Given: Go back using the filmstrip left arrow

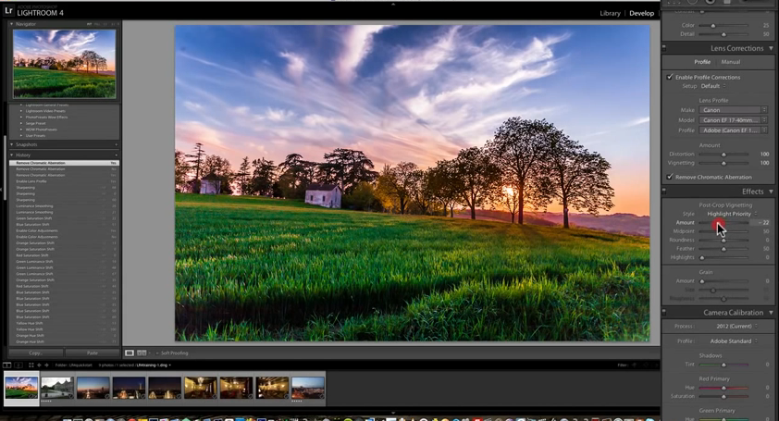Looking at the screenshot, I should 39,365.
